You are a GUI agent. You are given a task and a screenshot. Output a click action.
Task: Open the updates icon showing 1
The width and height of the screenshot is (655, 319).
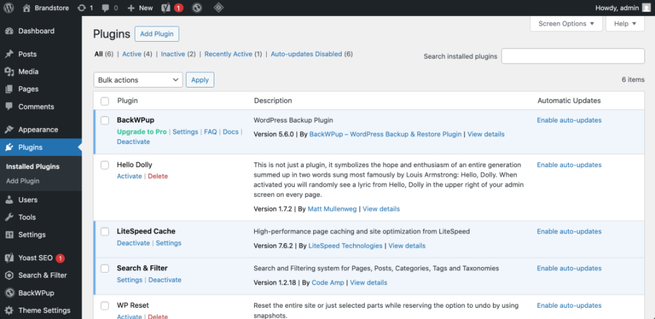[x=82, y=7]
